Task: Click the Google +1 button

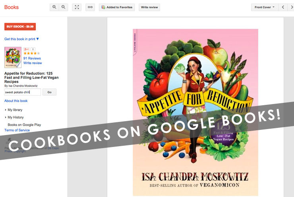Action: (27, 49)
